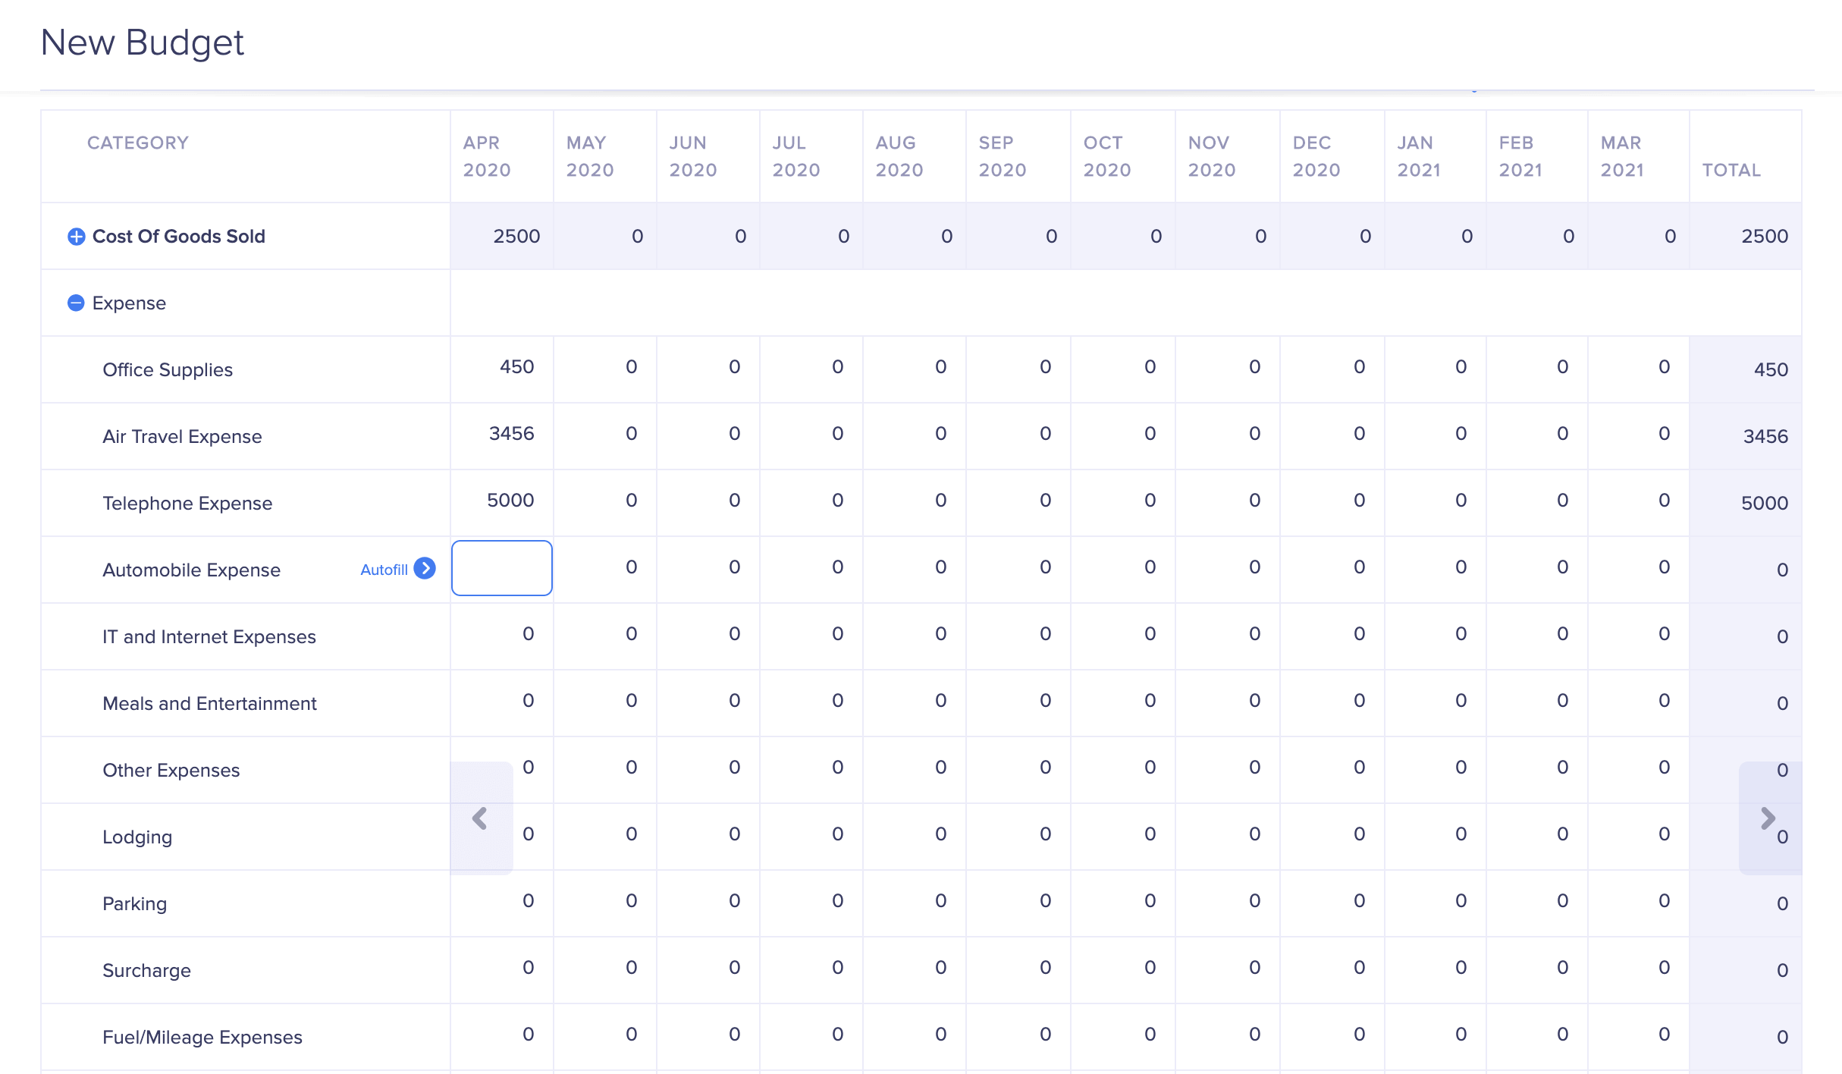Click the TOTAL column header
This screenshot has width=1842, height=1074.
point(1731,170)
